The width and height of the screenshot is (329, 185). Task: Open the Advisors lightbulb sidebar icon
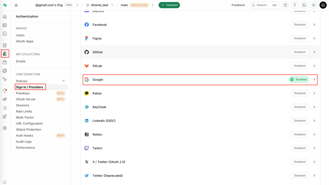pos(5,91)
